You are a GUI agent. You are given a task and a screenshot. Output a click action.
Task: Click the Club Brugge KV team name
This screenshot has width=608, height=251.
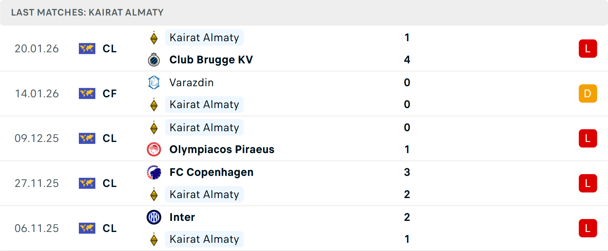pos(211,59)
